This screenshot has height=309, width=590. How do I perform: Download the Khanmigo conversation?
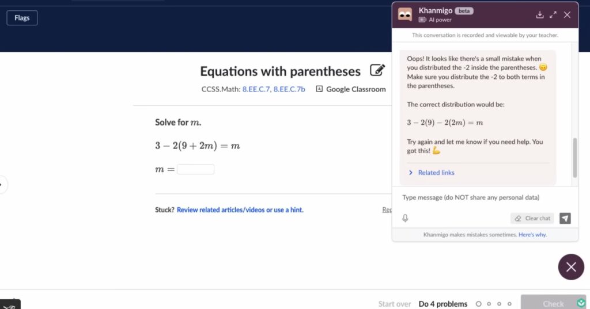(539, 14)
